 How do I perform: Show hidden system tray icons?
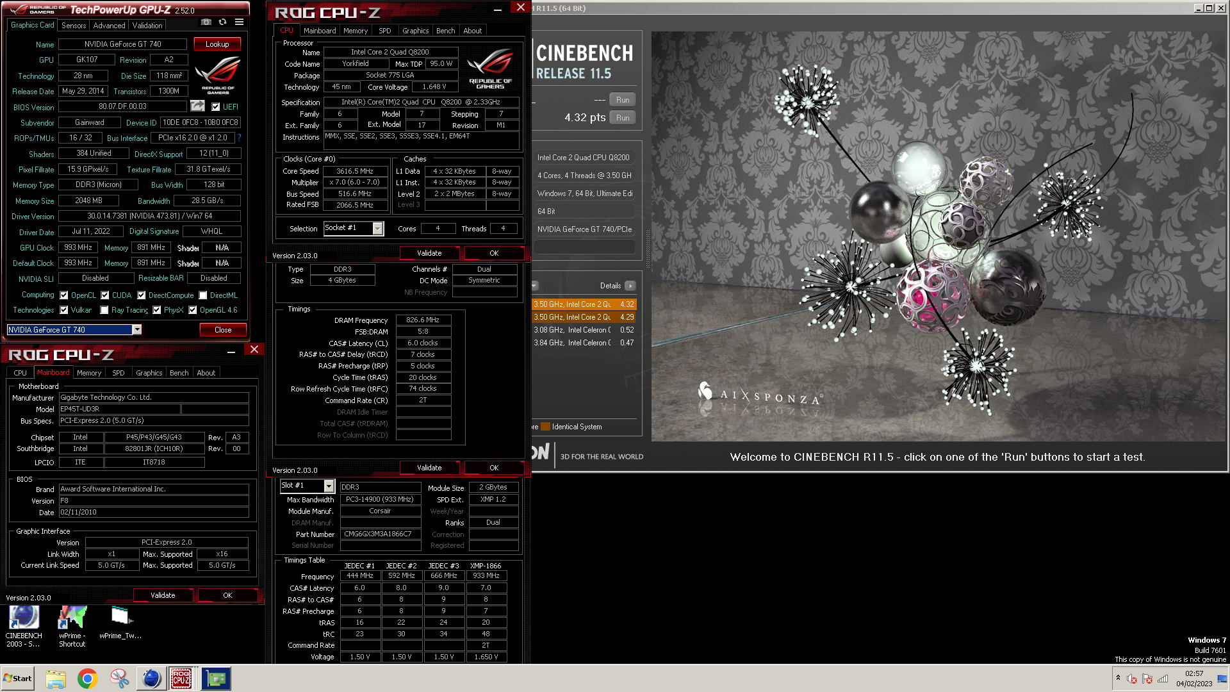(1118, 679)
